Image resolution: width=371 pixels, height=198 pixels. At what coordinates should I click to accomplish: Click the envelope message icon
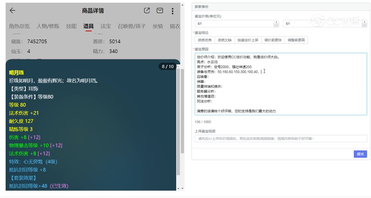(x=160, y=10)
